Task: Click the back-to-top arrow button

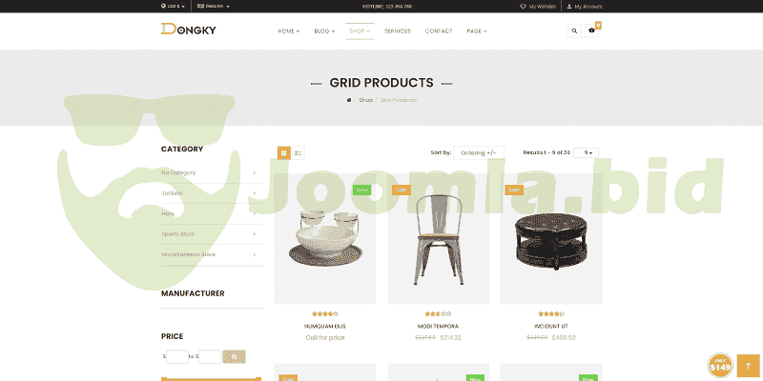Action: (x=749, y=366)
